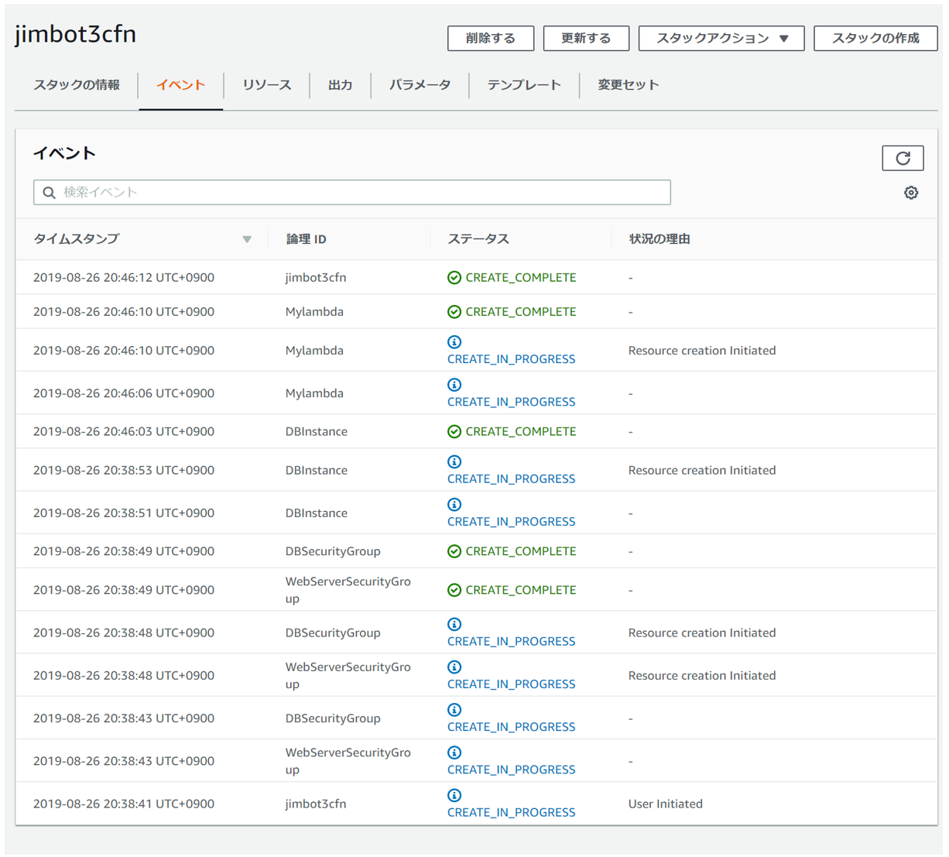Viewport: 949px width, 857px height.
Task: Click the 更新する button
Action: tap(586, 38)
